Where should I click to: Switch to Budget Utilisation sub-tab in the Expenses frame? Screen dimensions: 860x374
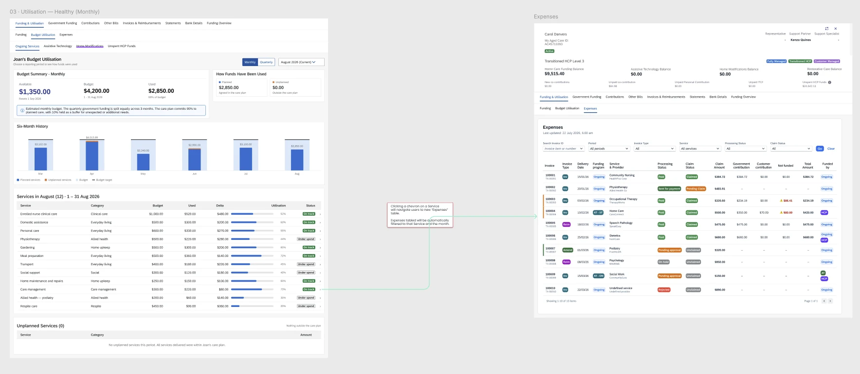pyautogui.click(x=567, y=108)
